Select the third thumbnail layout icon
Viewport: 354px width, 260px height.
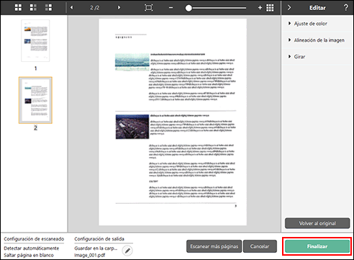(x=48, y=8)
